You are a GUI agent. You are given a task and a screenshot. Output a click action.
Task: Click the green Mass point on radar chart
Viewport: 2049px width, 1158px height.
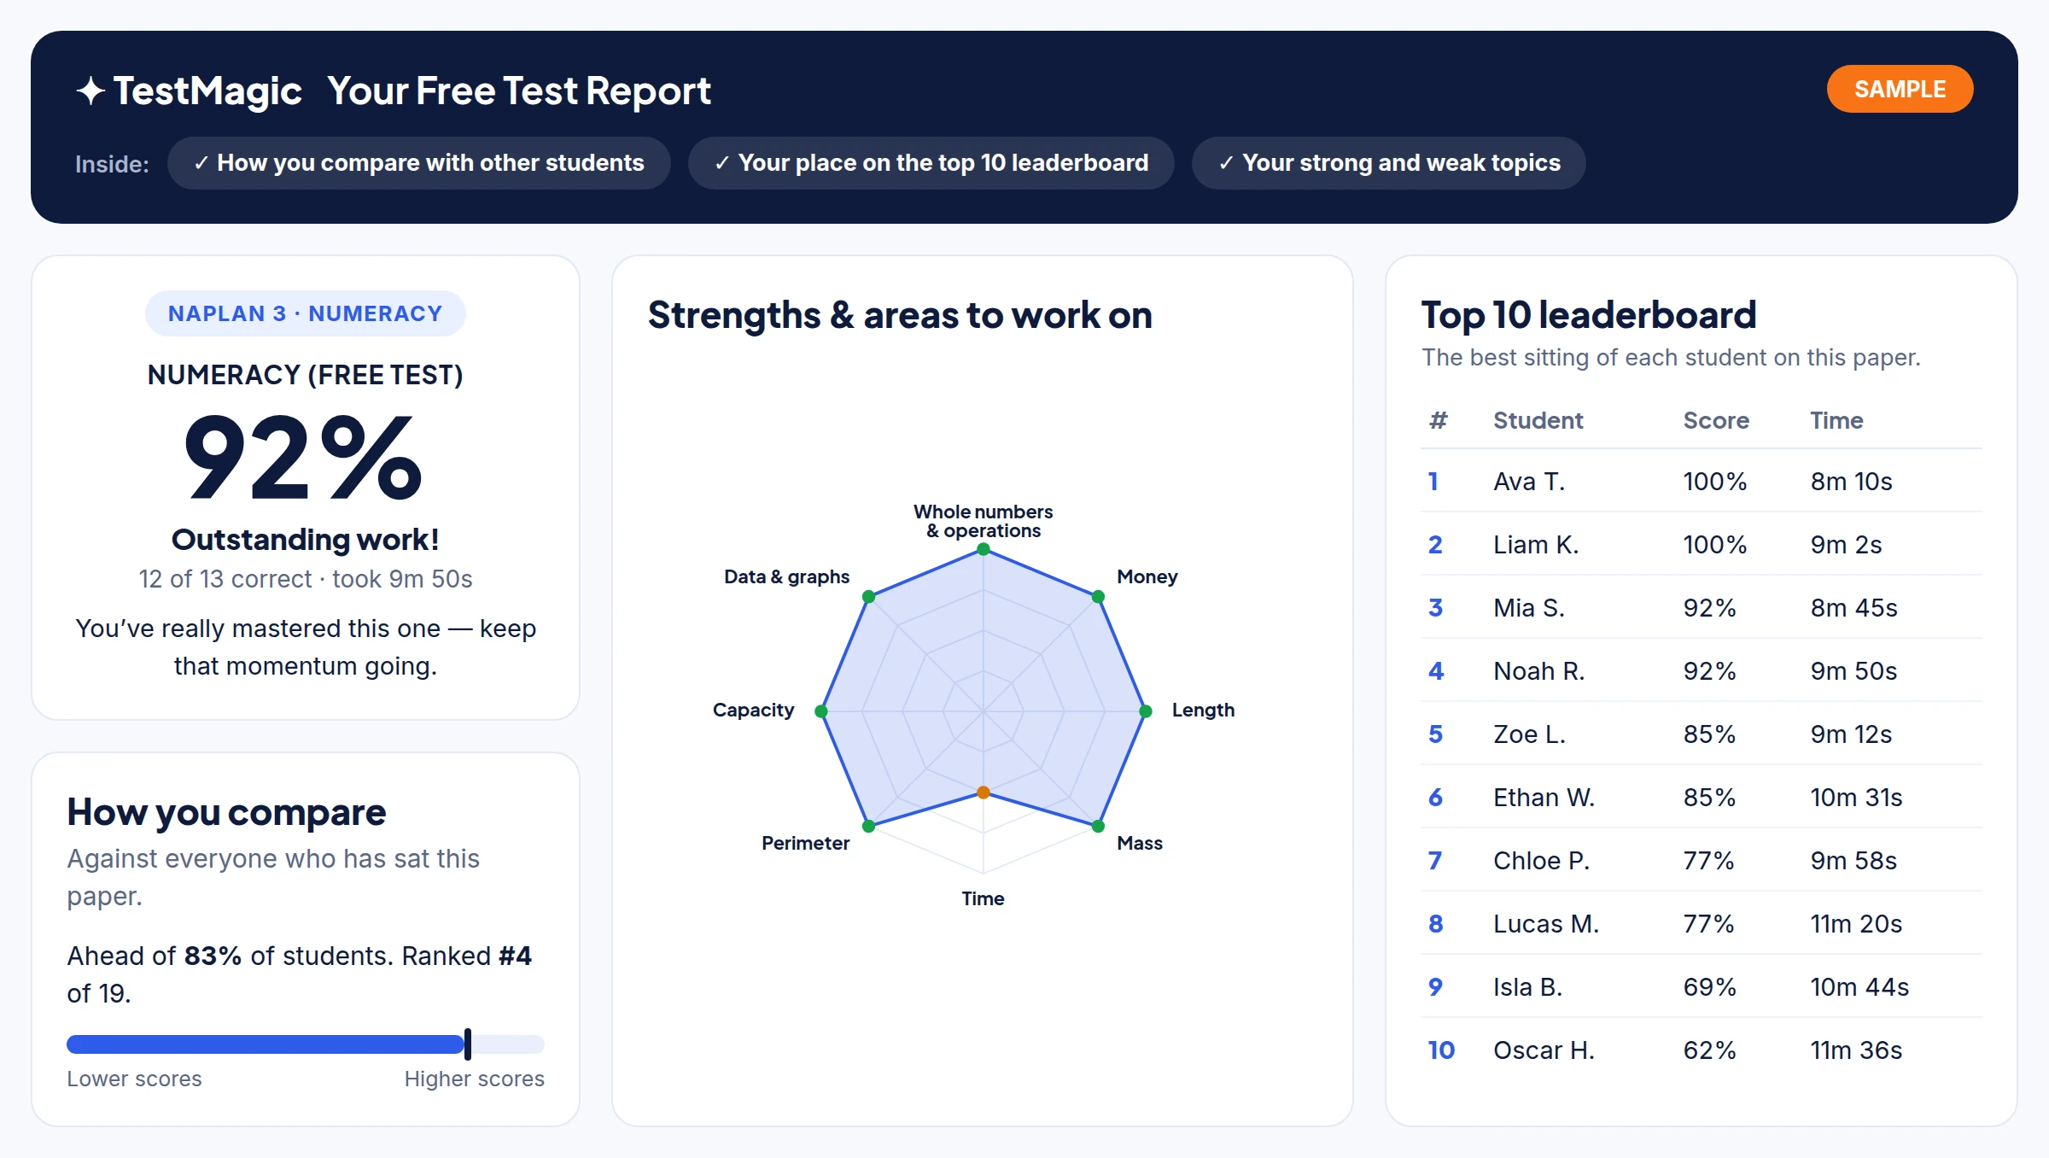pyautogui.click(x=1099, y=826)
